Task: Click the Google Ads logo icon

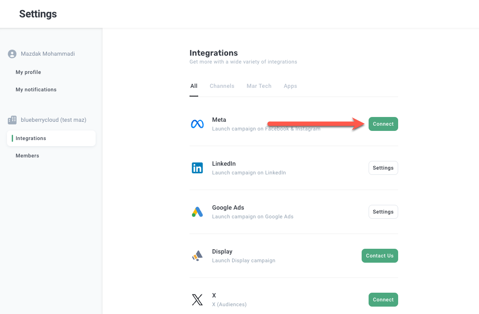Action: point(197,212)
